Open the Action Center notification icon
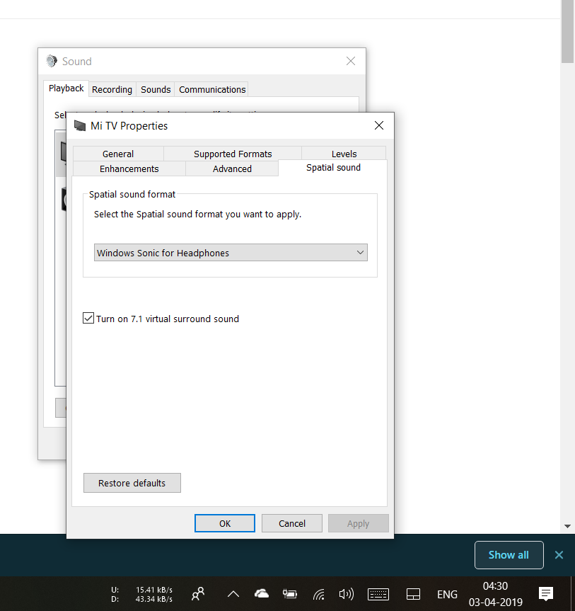 (546, 594)
